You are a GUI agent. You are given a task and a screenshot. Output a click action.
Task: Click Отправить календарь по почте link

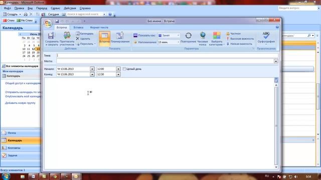pos(23,92)
